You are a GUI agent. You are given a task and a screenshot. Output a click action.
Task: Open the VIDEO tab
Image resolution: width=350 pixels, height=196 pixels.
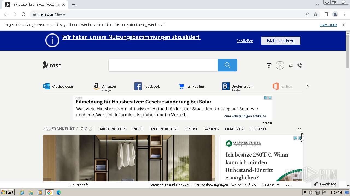(138, 129)
